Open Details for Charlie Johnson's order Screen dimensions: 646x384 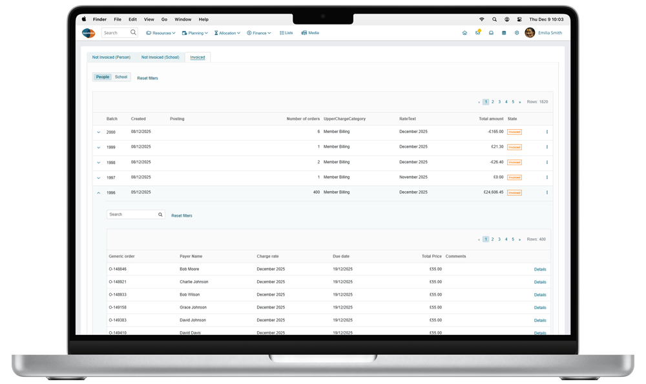(540, 282)
